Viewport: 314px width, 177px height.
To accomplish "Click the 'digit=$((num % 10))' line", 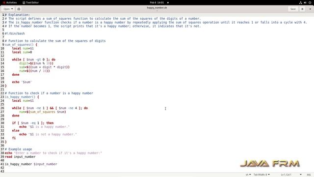I will coord(36,63).
